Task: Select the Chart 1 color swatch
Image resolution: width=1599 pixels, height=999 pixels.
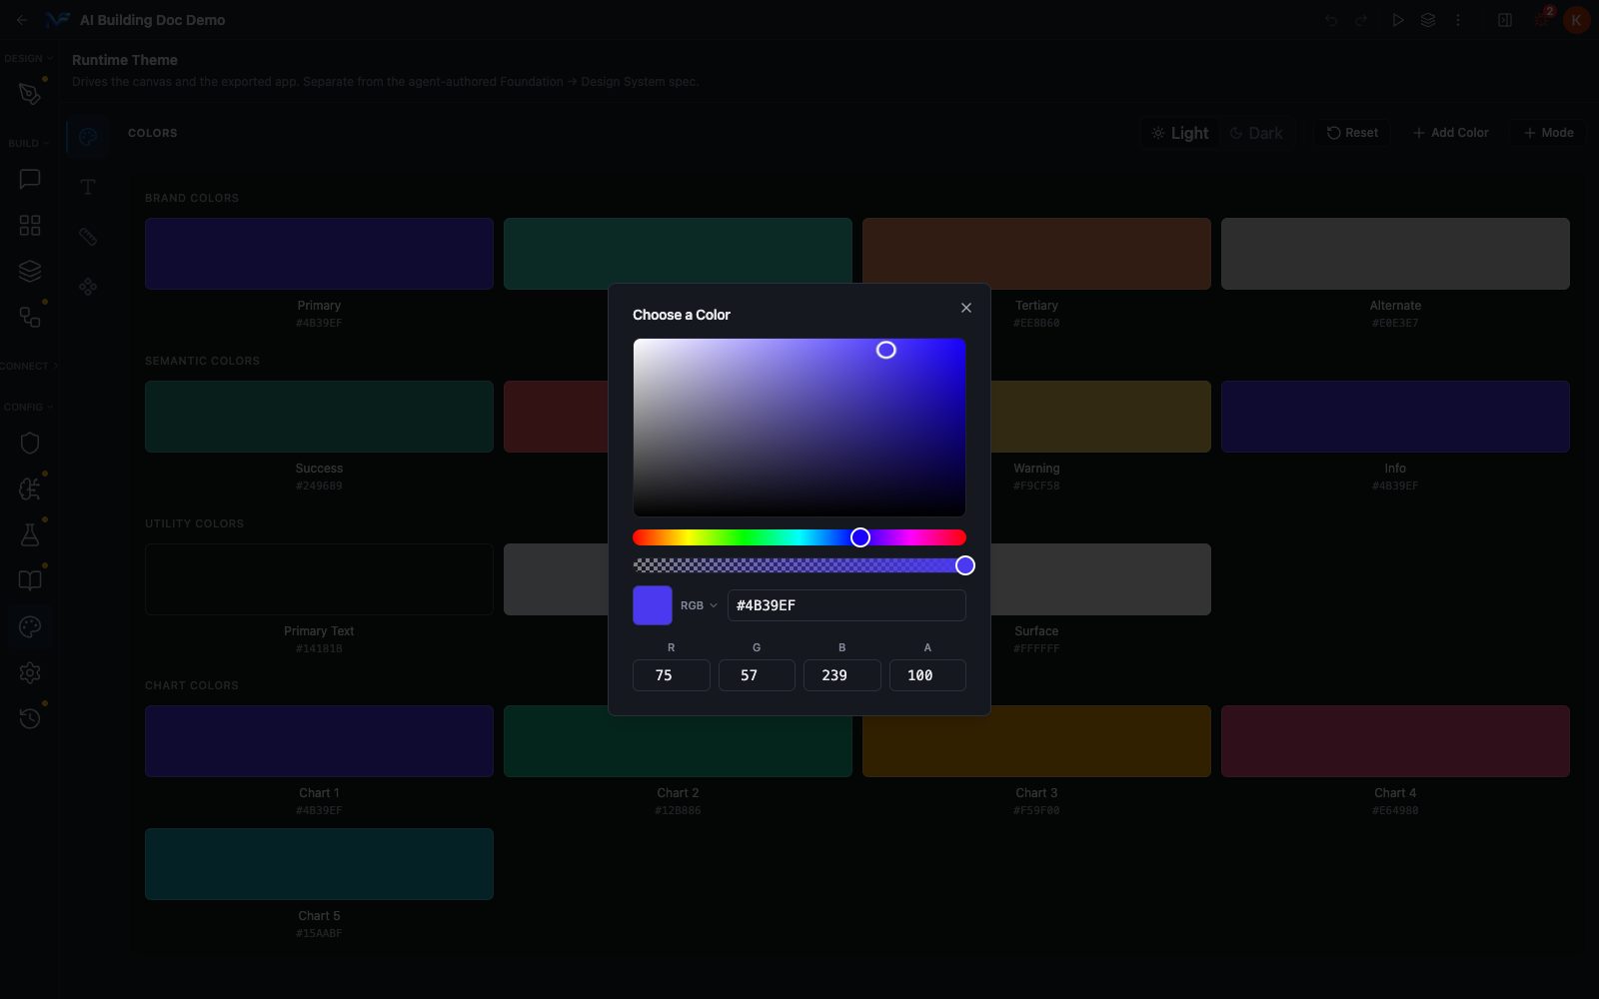Action: pos(319,741)
